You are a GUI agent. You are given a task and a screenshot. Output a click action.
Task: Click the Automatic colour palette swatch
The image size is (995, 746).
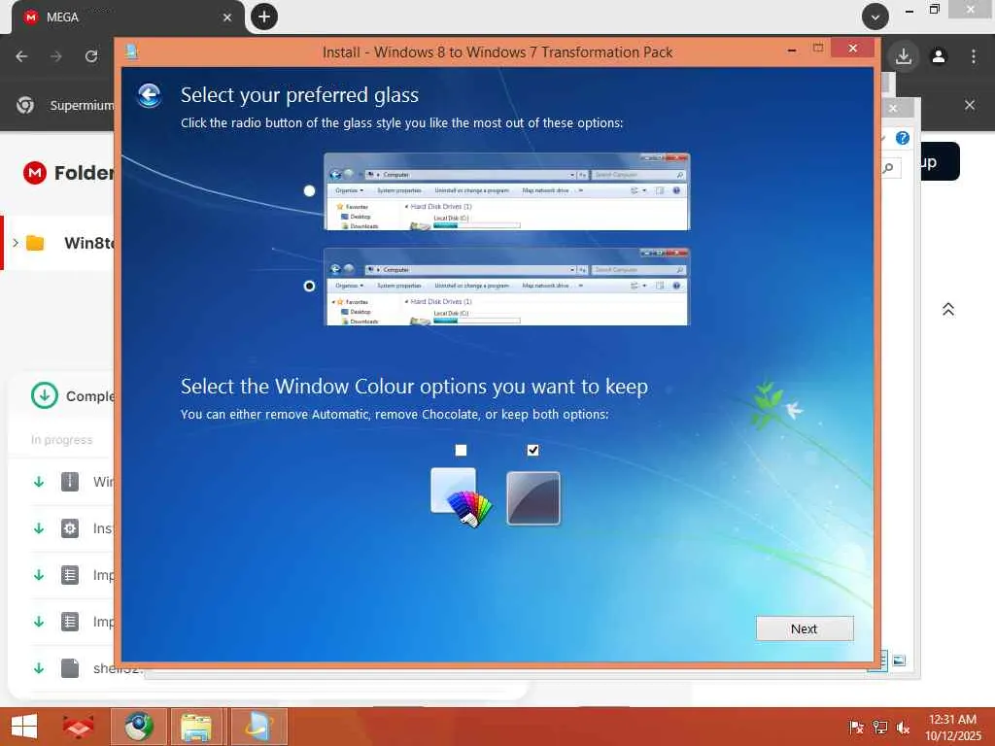tap(462, 497)
